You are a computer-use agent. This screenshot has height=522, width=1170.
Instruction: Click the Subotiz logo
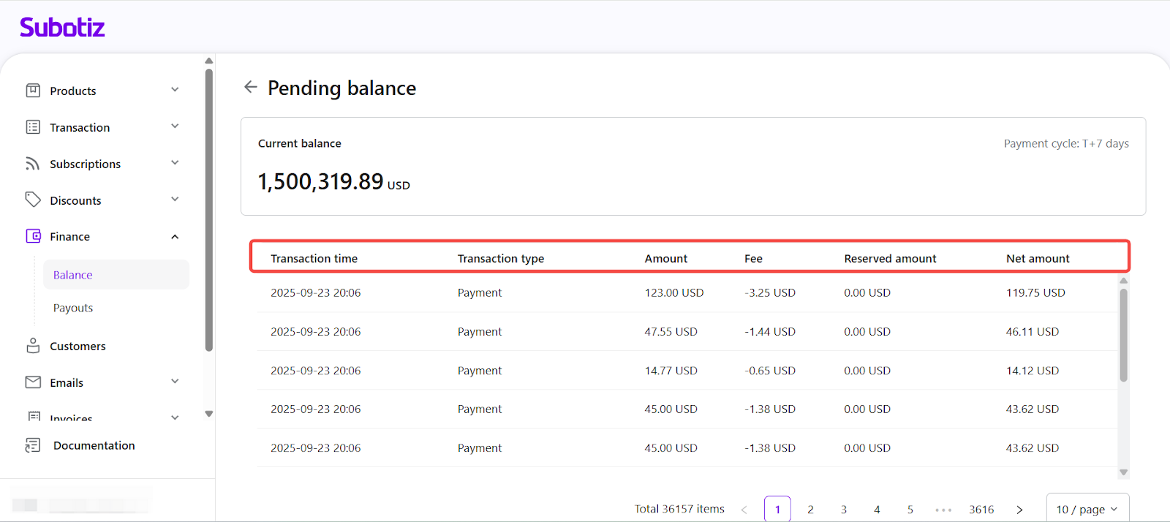(62, 28)
